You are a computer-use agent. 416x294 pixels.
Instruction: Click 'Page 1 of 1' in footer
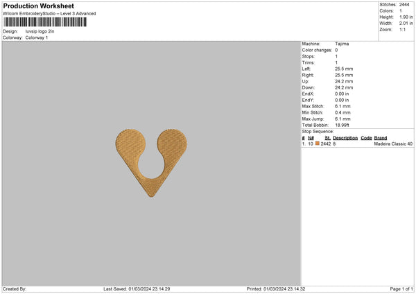[x=401, y=289]
